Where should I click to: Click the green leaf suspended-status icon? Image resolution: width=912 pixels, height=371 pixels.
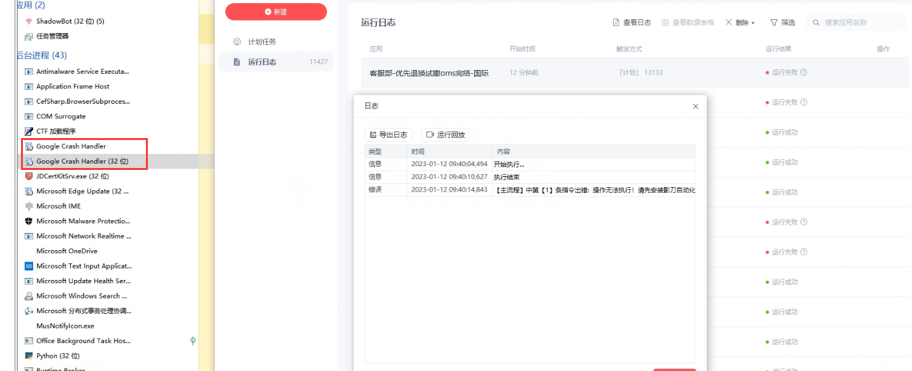tap(193, 341)
